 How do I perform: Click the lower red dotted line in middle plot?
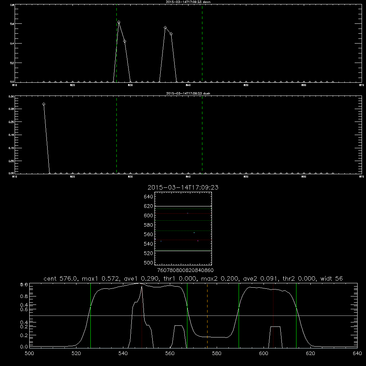click(183, 240)
